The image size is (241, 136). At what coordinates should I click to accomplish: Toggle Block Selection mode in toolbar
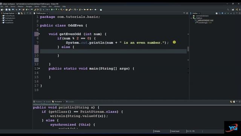click(40, 9)
